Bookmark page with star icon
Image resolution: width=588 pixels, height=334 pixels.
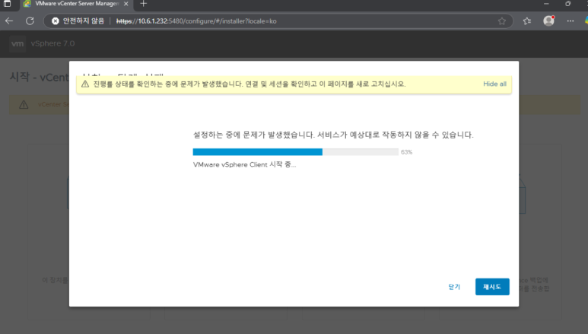[502, 21]
